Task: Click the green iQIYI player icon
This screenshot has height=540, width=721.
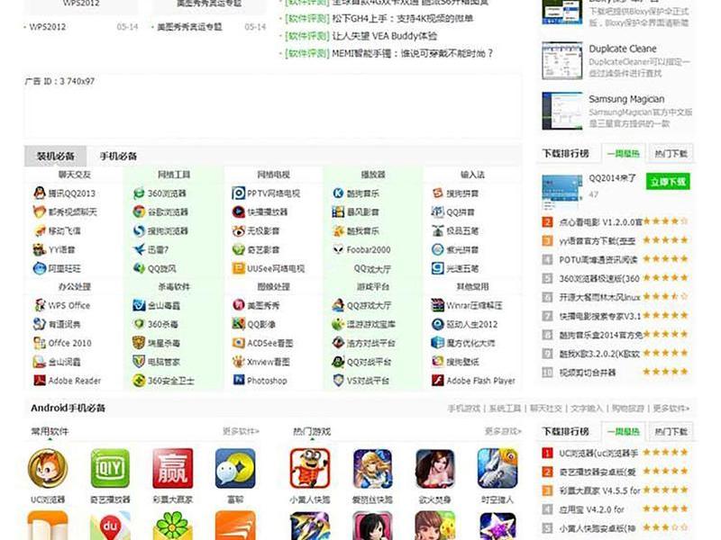Action: (x=110, y=468)
